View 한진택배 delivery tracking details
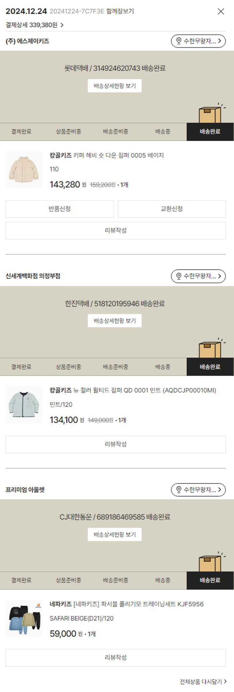The width and height of the screenshot is (234, 692). (x=115, y=321)
